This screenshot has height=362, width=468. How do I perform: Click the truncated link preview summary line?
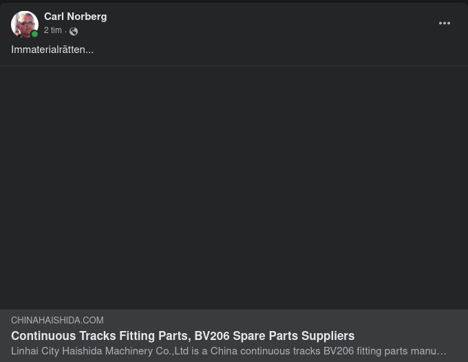coord(228,351)
